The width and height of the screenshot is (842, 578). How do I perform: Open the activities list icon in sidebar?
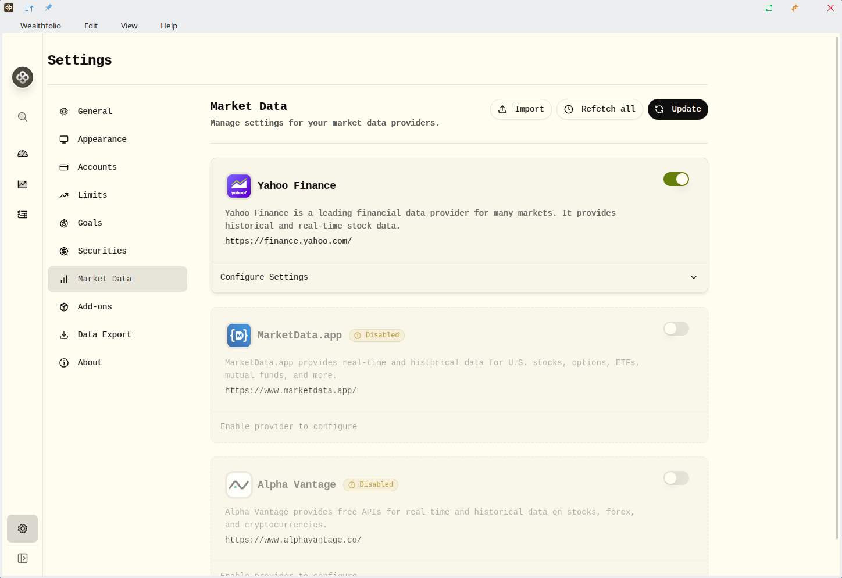[23, 215]
